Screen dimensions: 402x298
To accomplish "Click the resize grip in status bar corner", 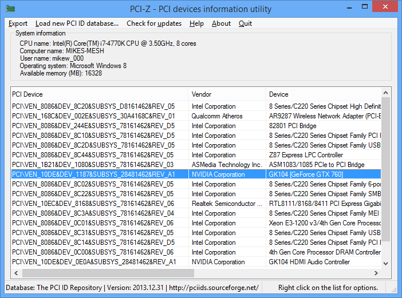I will (x=394, y=290).
